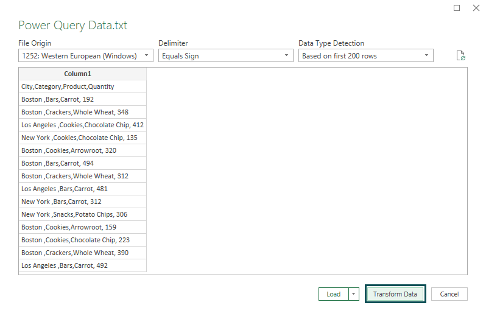The height and width of the screenshot is (319, 486).
Task: Select row 'New York ,Cookies,Chocolate Chip, 135'
Action: [82, 138]
